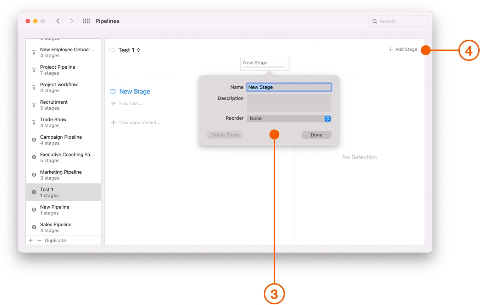480x305 pixels.
Task: Click the flag icon beside the Test 1 header
Action: click(112, 50)
